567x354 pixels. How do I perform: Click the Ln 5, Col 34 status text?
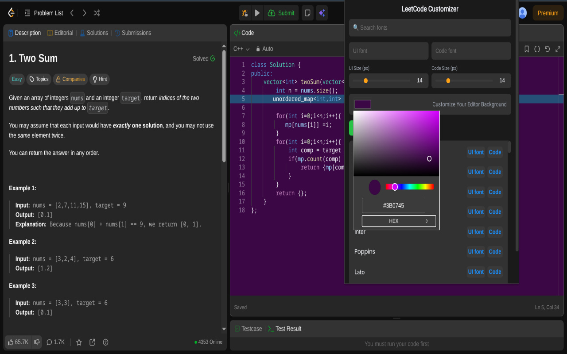point(547,308)
